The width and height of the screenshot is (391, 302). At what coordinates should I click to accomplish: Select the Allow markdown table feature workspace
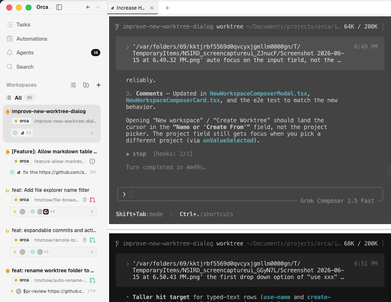[54, 151]
